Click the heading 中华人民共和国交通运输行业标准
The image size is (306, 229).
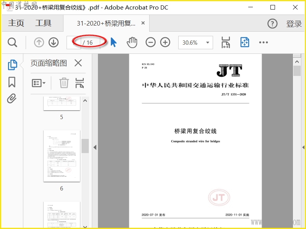click(x=195, y=85)
